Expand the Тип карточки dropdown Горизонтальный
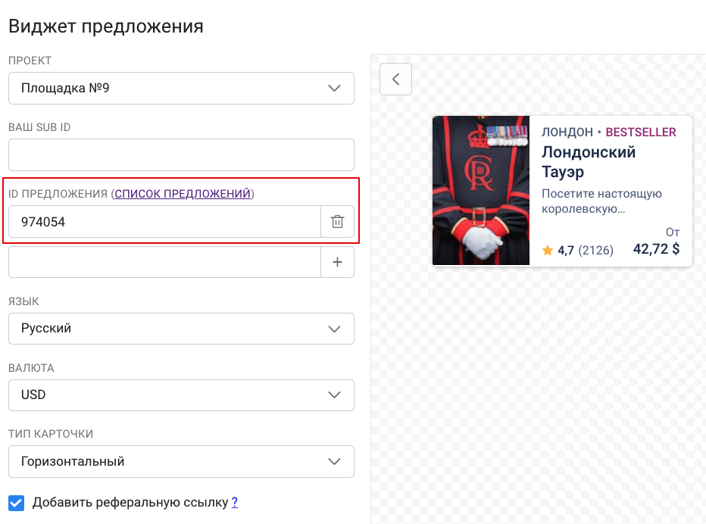Image resolution: width=706 pixels, height=524 pixels. pyautogui.click(x=181, y=461)
